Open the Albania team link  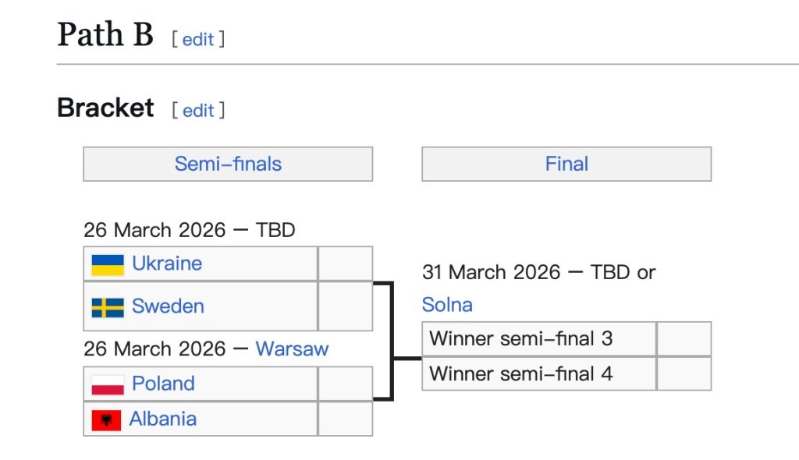point(162,419)
